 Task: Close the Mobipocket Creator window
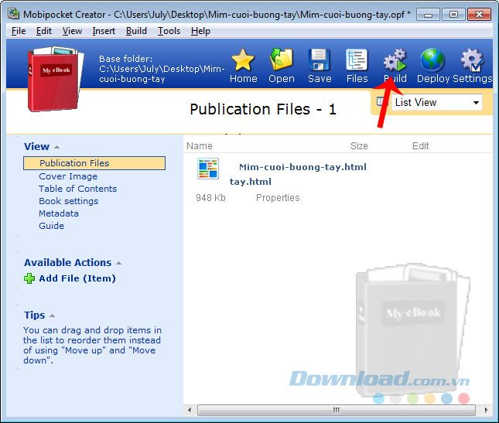pos(479,15)
